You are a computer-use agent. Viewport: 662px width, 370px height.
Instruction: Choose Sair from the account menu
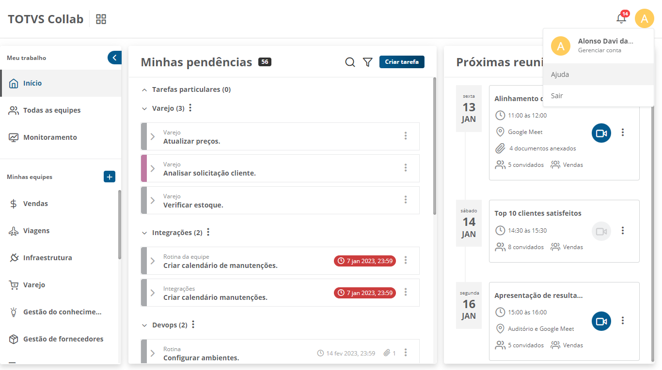coord(557,96)
